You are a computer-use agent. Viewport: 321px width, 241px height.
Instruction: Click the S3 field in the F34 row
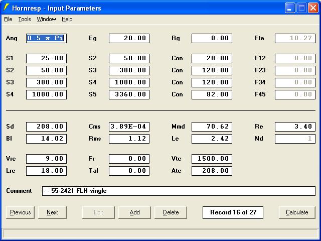pos(46,82)
